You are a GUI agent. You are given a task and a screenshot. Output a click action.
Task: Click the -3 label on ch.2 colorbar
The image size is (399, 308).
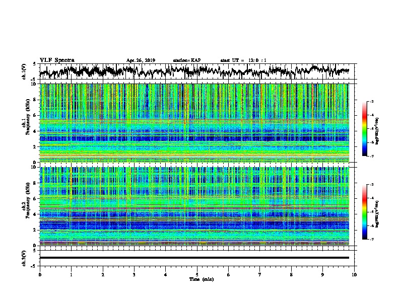pos(372,185)
